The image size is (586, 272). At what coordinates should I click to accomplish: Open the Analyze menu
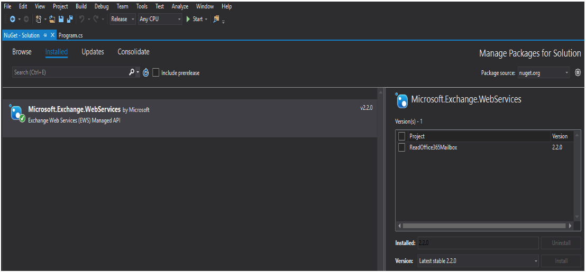(180, 6)
